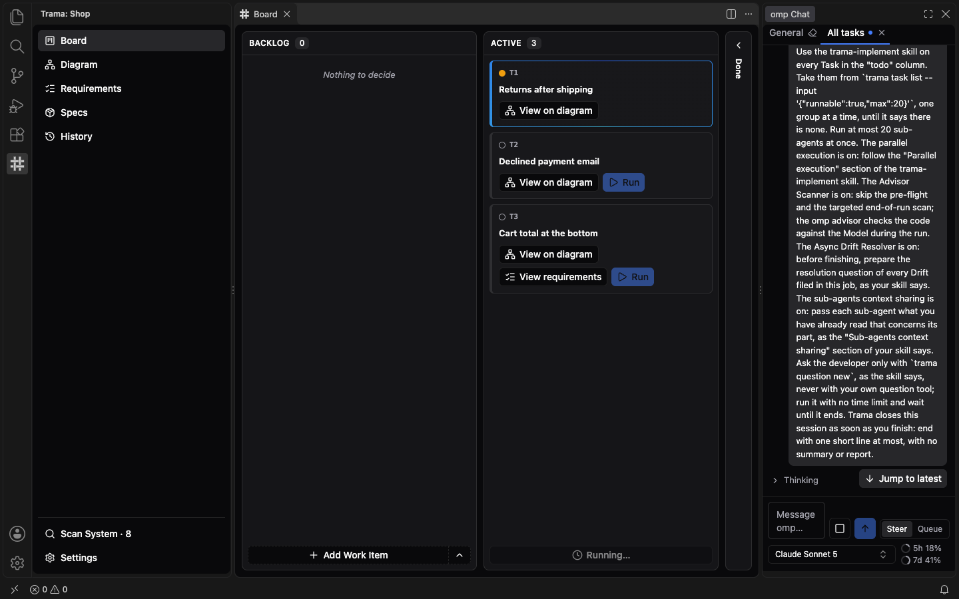The height and width of the screenshot is (599, 959).
Task: Switch to the All tasks chat tab
Action: pos(845,33)
